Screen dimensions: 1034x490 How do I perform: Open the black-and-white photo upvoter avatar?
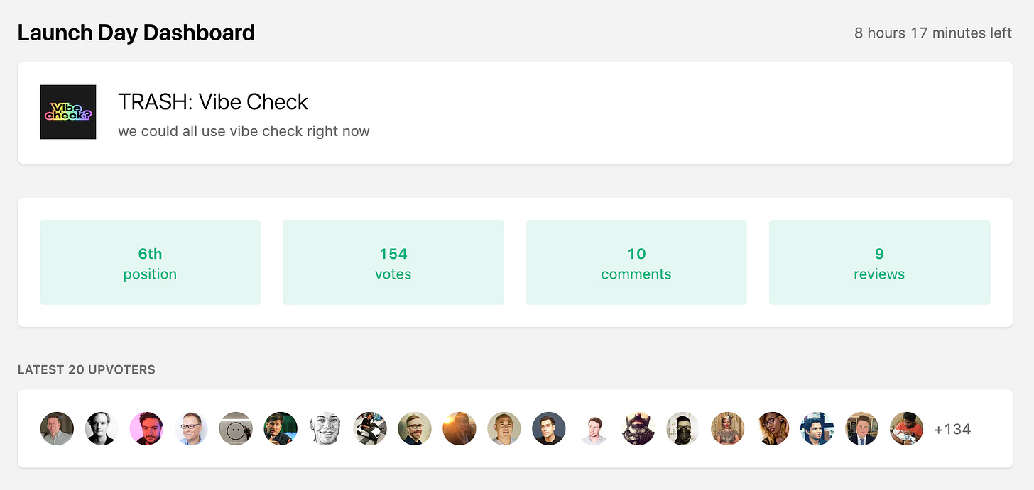pyautogui.click(x=102, y=429)
